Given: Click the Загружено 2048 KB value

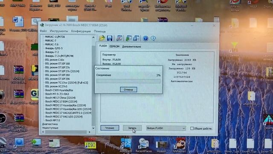Looking at the screenshot, I should pos(182,60).
